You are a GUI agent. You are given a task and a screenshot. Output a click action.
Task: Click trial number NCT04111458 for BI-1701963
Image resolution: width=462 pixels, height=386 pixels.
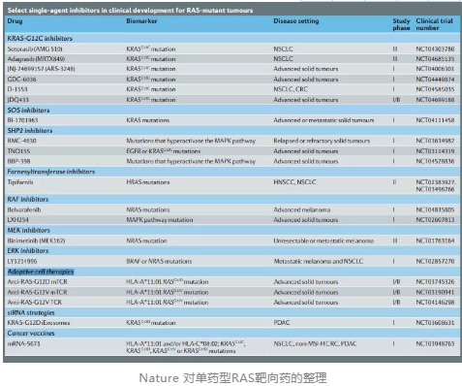pos(435,120)
